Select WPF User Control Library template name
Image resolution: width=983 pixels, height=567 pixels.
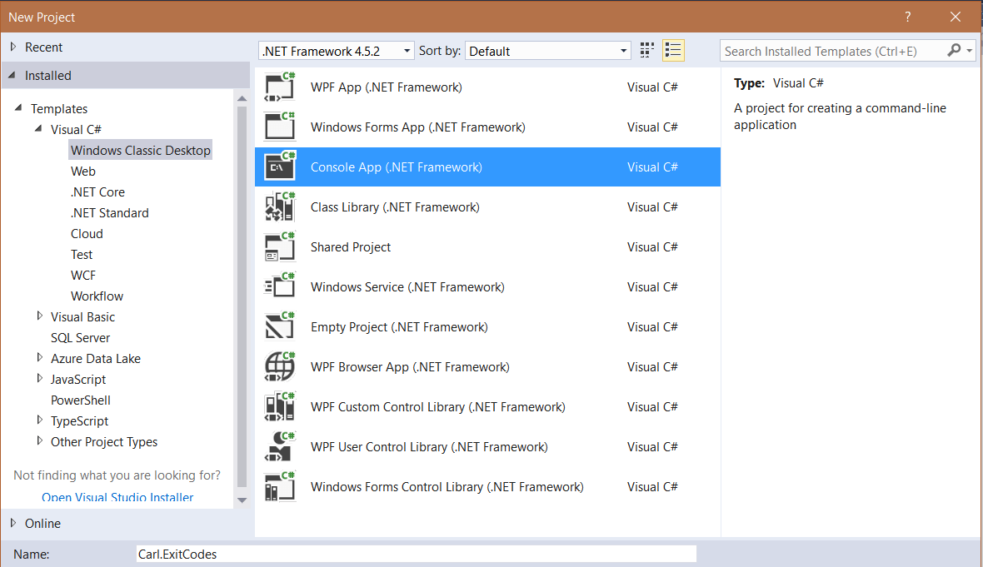[429, 447]
